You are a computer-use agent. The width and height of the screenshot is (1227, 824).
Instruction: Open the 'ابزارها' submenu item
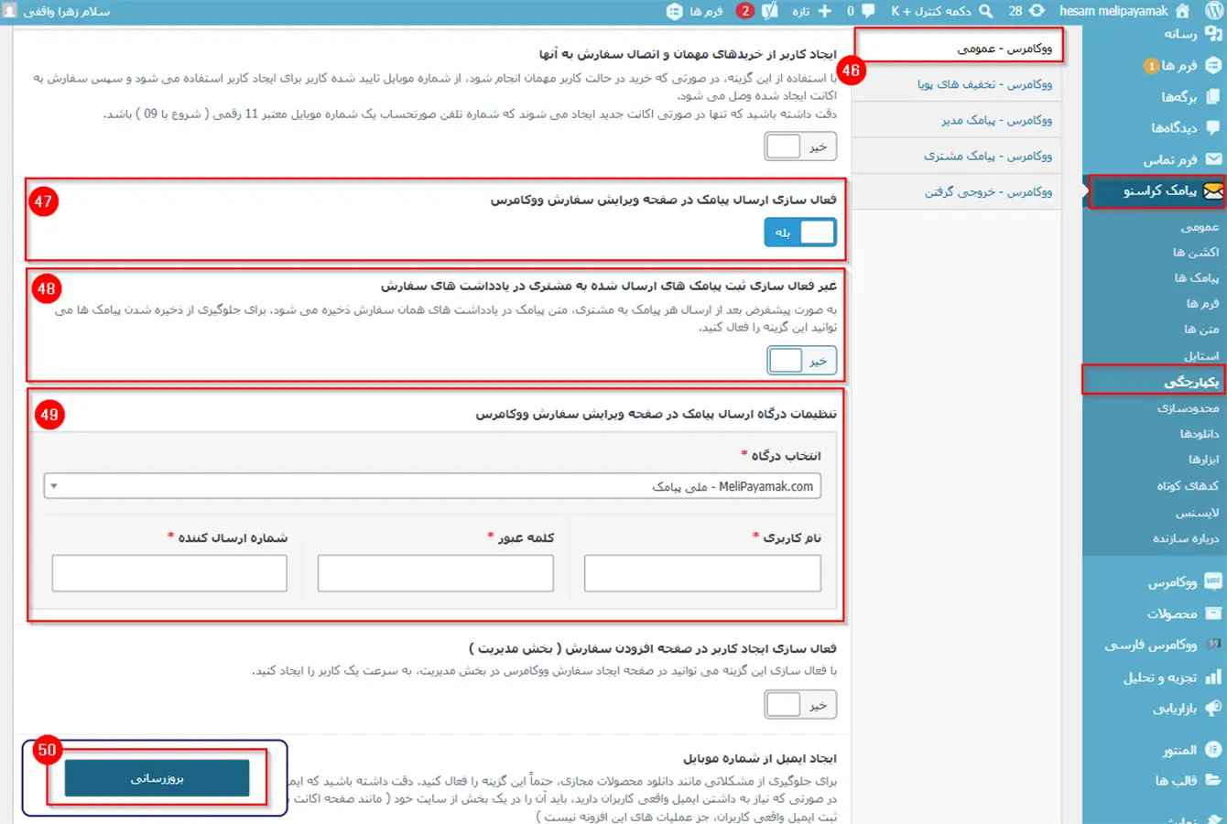(x=1203, y=459)
